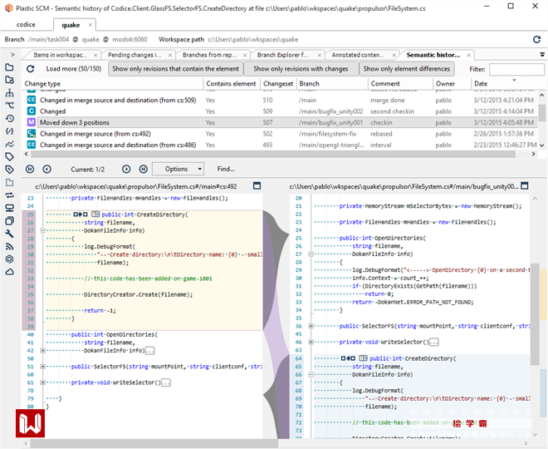Open the attributes tag icon in sidebar
This screenshot has height=449, width=548.
(x=9, y=170)
